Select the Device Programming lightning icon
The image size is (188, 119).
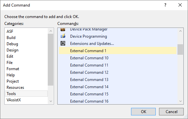click(x=63, y=36)
